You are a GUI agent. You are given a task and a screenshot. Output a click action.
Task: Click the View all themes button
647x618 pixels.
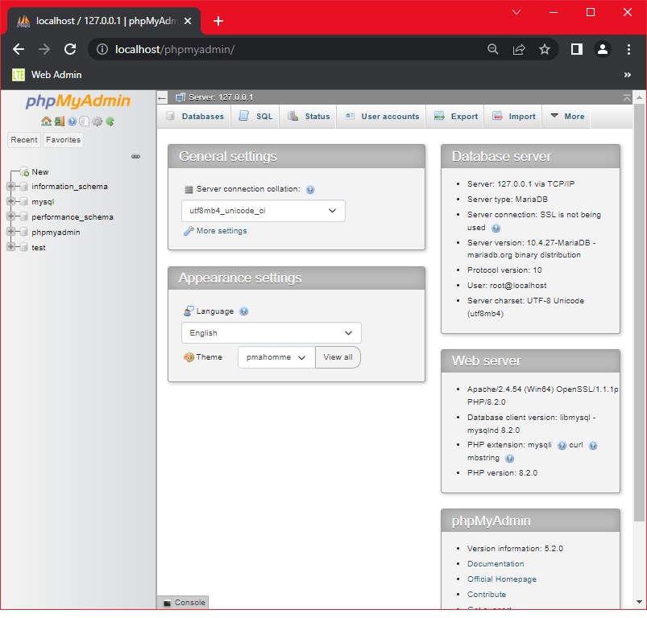coord(338,357)
